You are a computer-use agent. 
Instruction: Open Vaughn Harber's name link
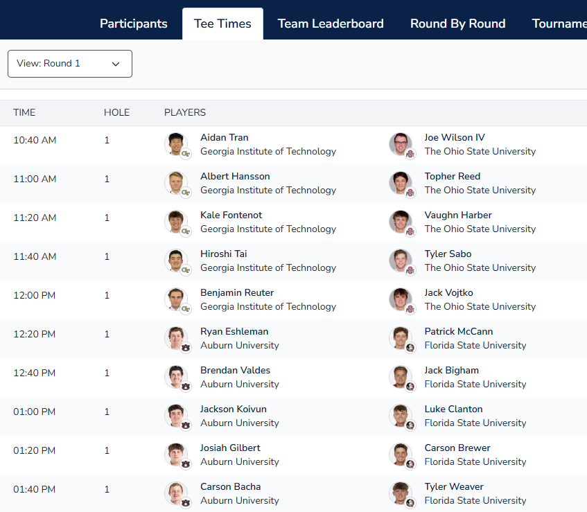click(458, 215)
